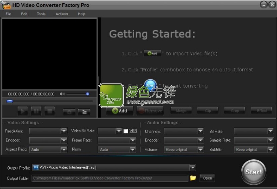Open the File menu

point(8,14)
